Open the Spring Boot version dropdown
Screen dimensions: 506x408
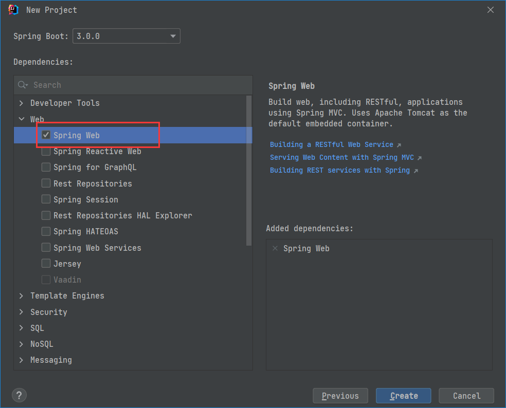(x=173, y=36)
